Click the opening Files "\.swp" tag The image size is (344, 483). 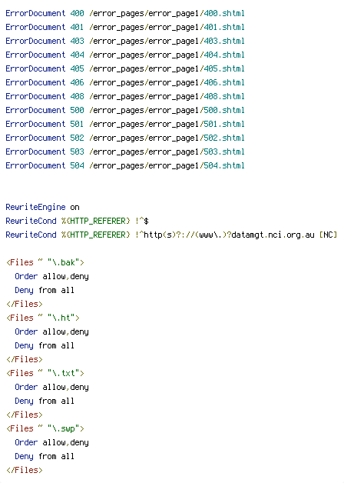(x=45, y=429)
